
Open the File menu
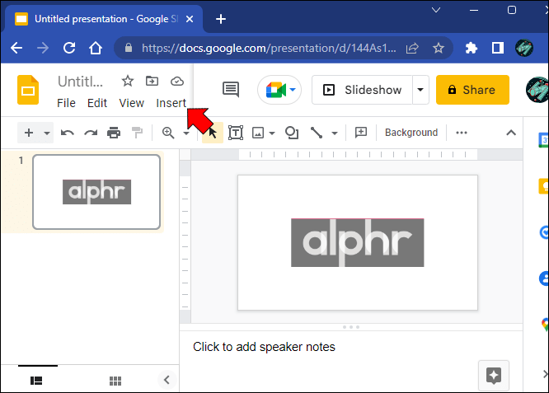pyautogui.click(x=66, y=103)
